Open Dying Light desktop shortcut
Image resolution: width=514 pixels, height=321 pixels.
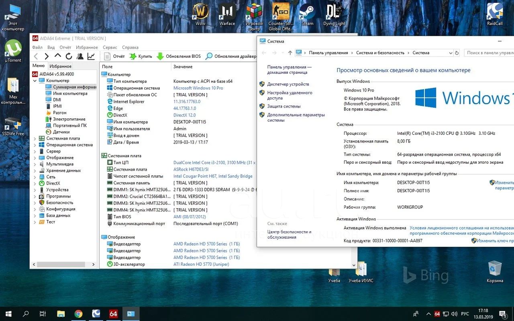click(334, 14)
